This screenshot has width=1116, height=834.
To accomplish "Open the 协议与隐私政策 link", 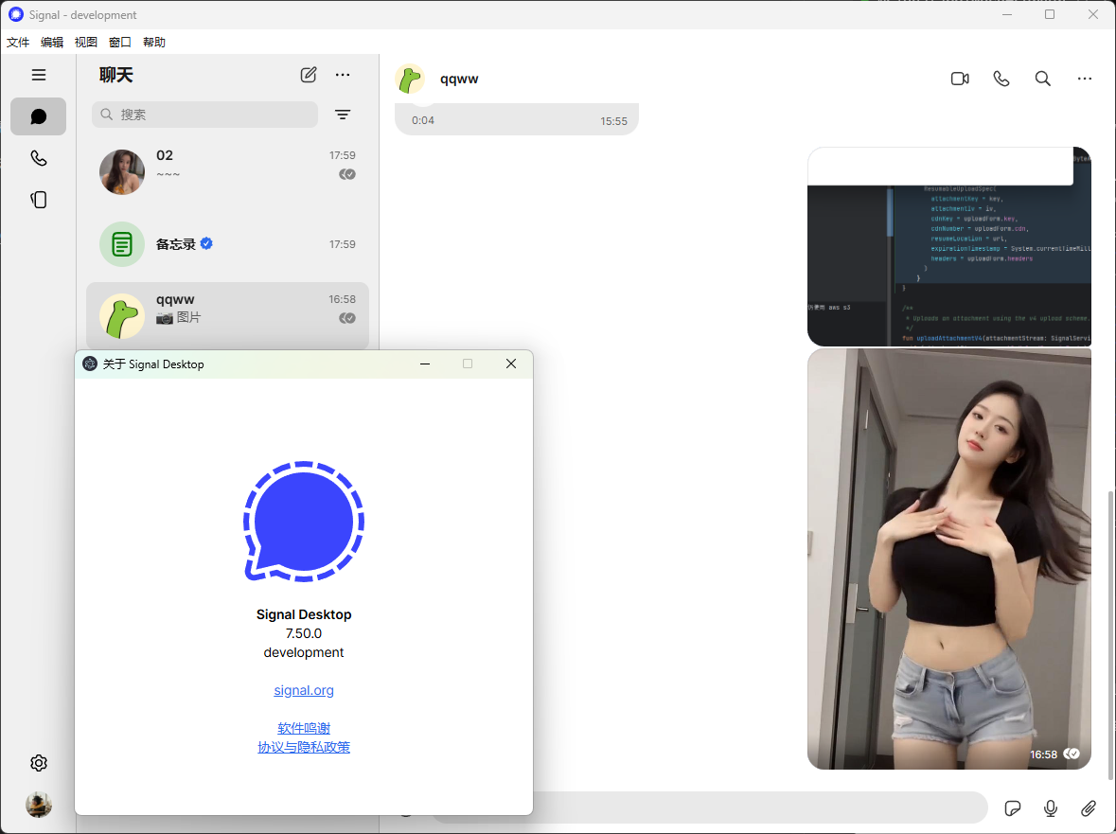I will coord(304,747).
